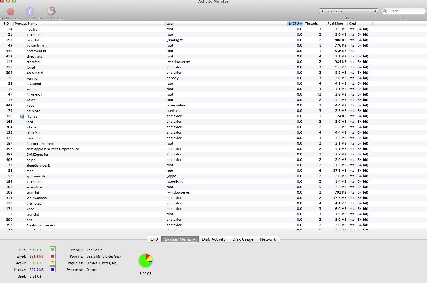This screenshot has width=427, height=283.
Task: Select the fontd process row
Action: coord(213,67)
